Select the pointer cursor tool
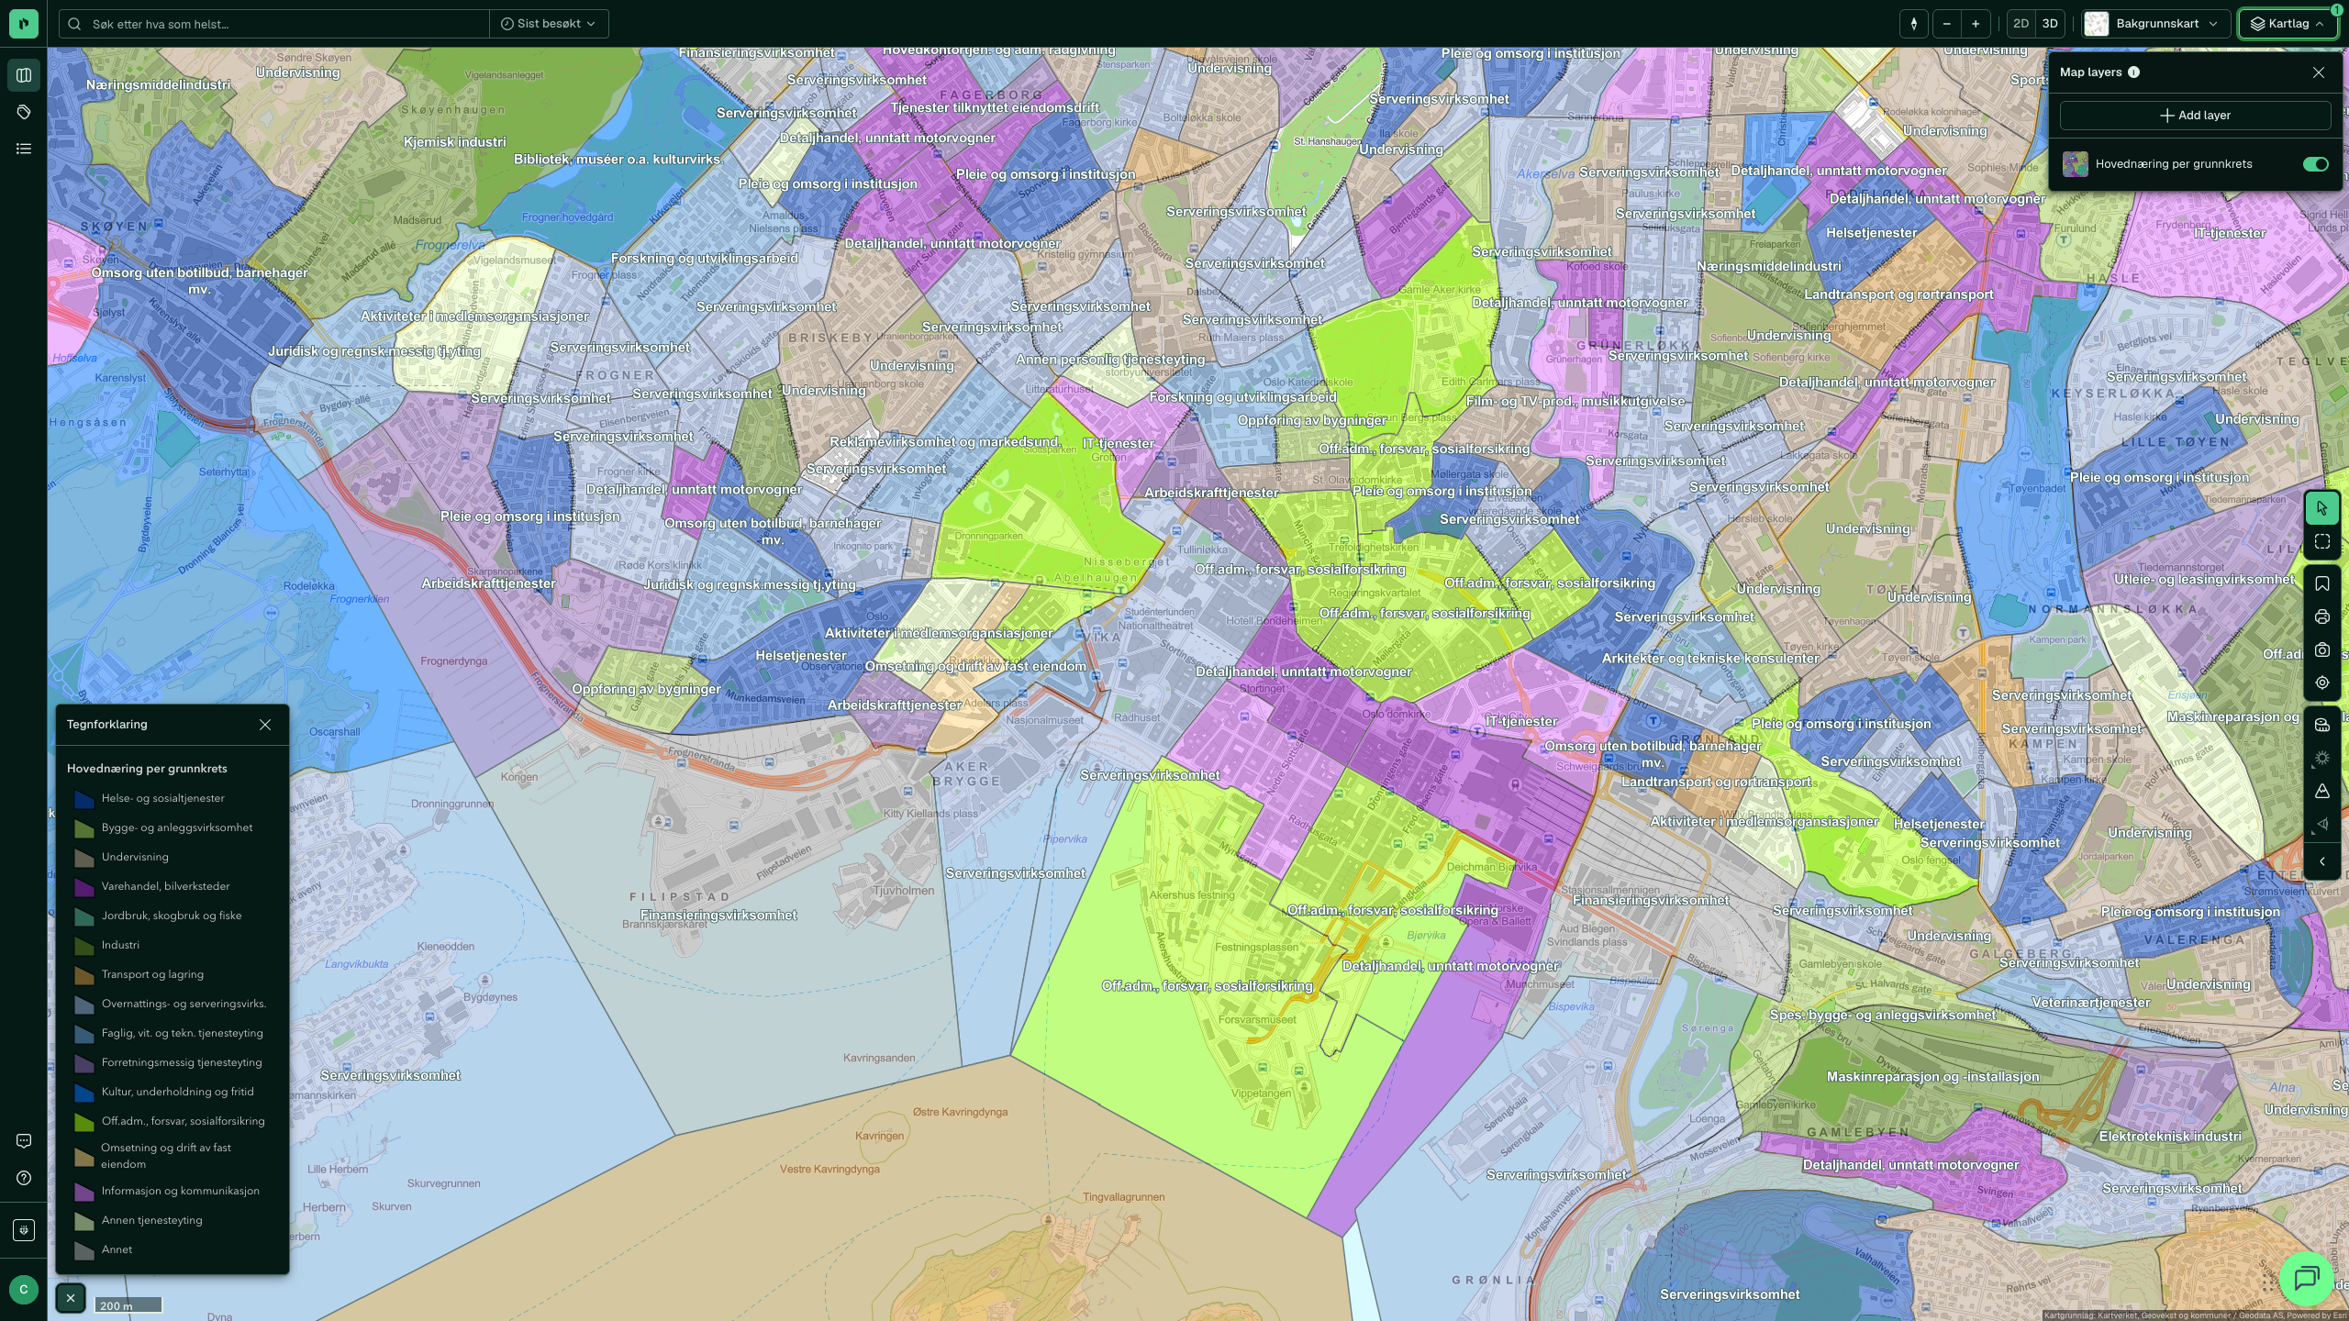2349x1321 pixels. click(2322, 508)
